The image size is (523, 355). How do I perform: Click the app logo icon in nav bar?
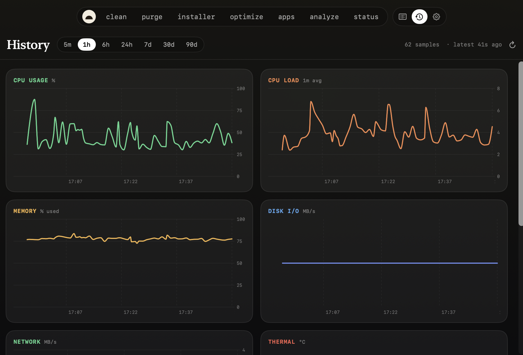89,17
